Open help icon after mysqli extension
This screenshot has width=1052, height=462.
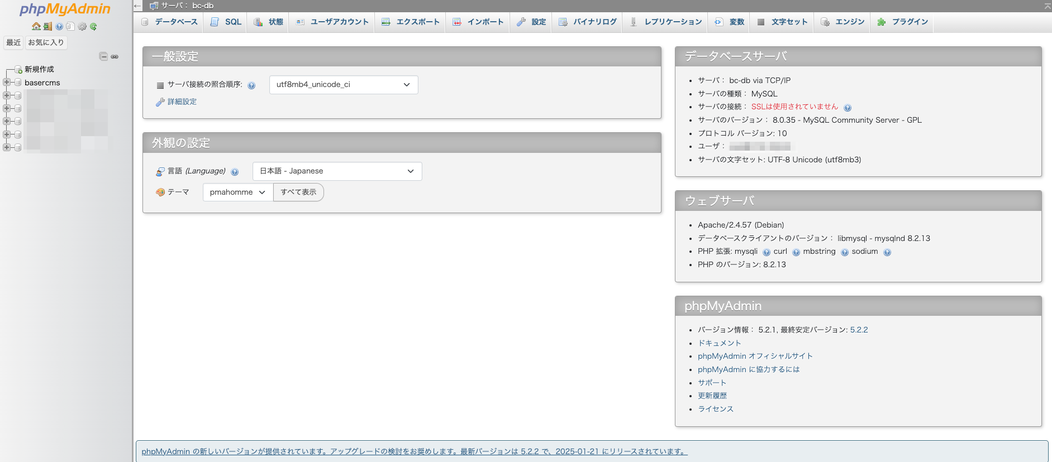point(767,252)
